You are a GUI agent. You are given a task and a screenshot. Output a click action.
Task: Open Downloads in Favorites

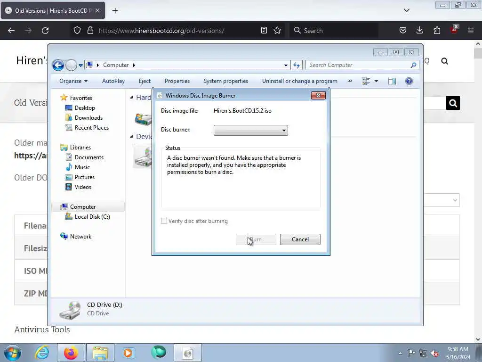click(88, 117)
